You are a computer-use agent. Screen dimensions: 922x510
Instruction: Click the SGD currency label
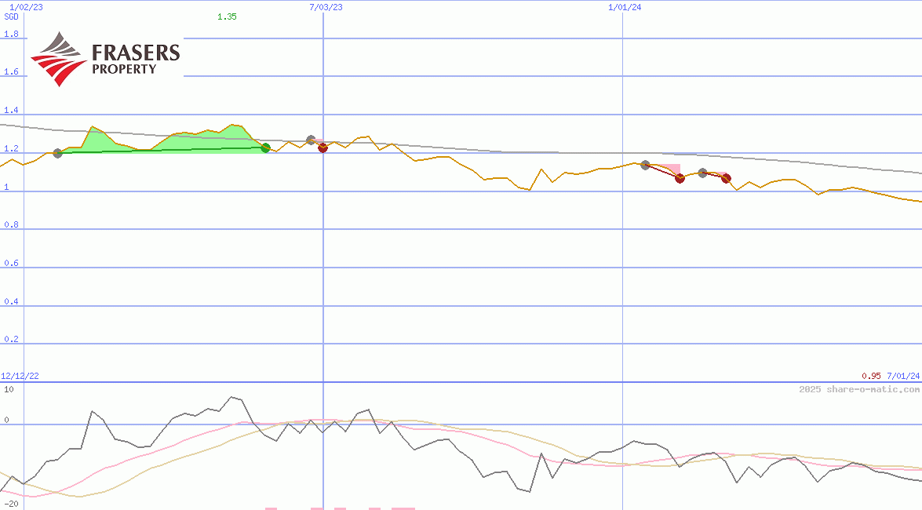click(x=11, y=16)
